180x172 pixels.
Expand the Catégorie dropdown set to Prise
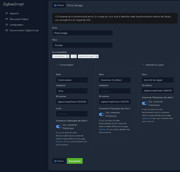(x=72, y=91)
